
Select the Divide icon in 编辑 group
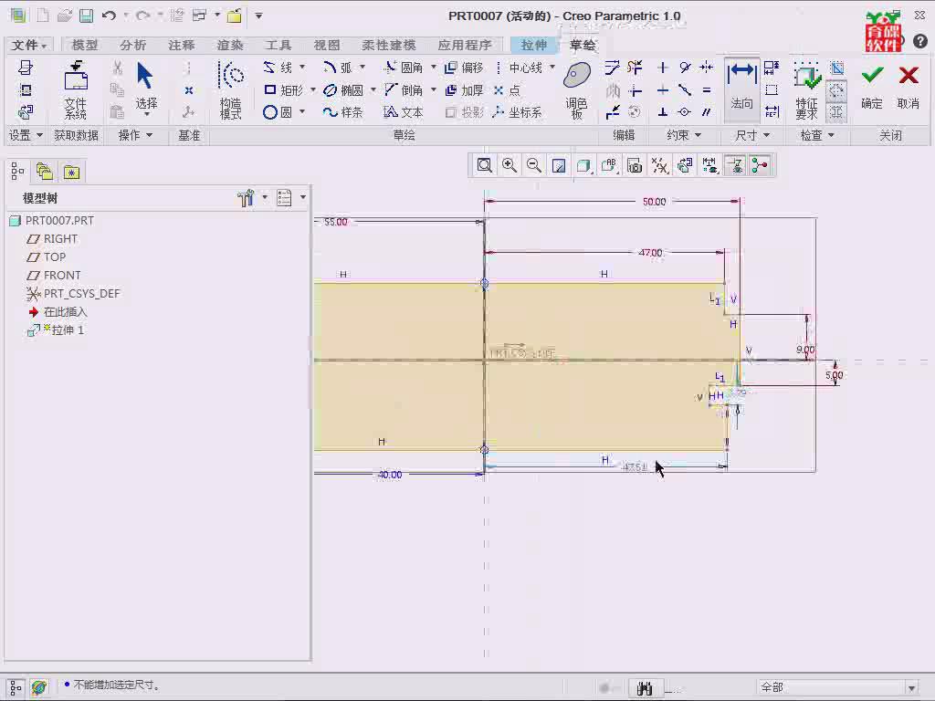click(x=613, y=112)
